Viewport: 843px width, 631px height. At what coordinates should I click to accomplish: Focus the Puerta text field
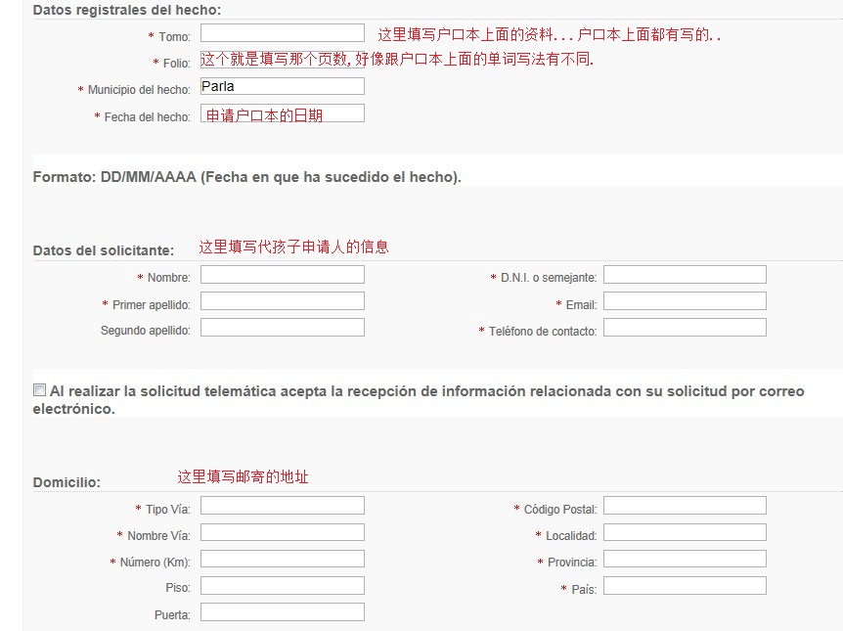point(282,612)
